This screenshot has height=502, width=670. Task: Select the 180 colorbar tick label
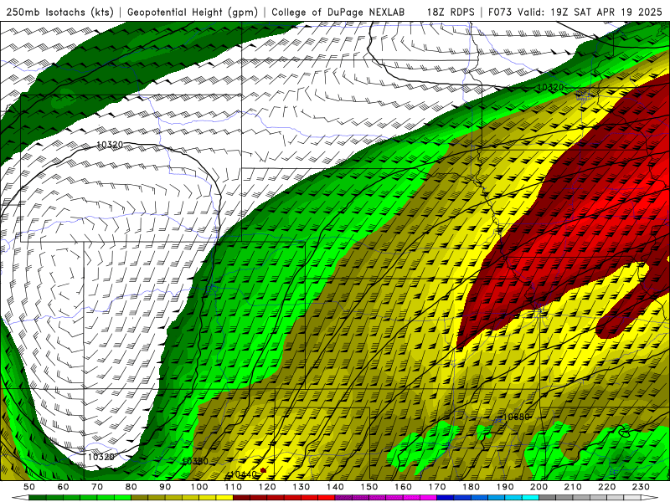472,487
